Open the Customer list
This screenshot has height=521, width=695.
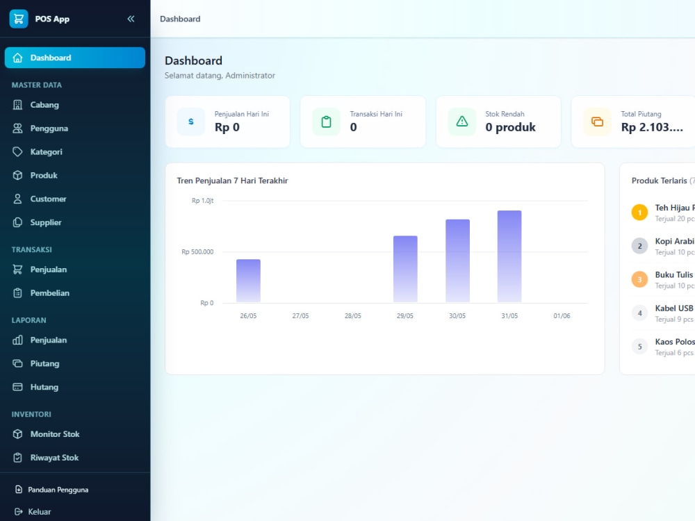pyautogui.click(x=75, y=199)
